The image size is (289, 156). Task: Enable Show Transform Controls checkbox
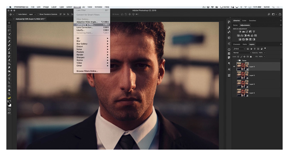[x=38, y=14]
